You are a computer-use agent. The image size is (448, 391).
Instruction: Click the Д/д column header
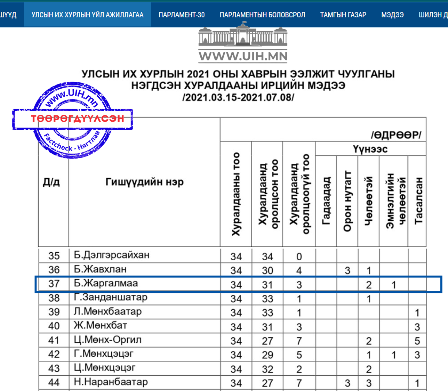coord(51,182)
